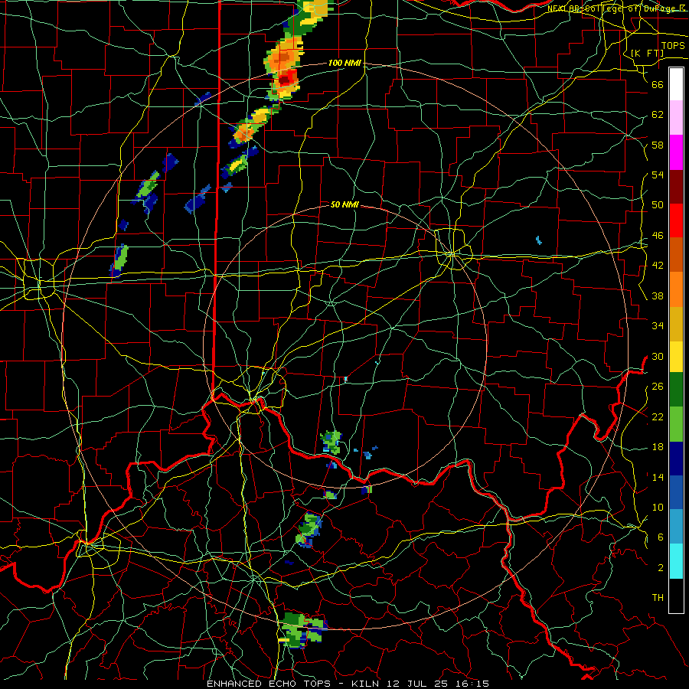The width and height of the screenshot is (689, 689).
Task: Select the light pink legend color segment
Action: pyautogui.click(x=676, y=117)
